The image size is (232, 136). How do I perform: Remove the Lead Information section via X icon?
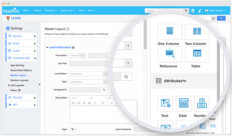click(x=73, y=48)
